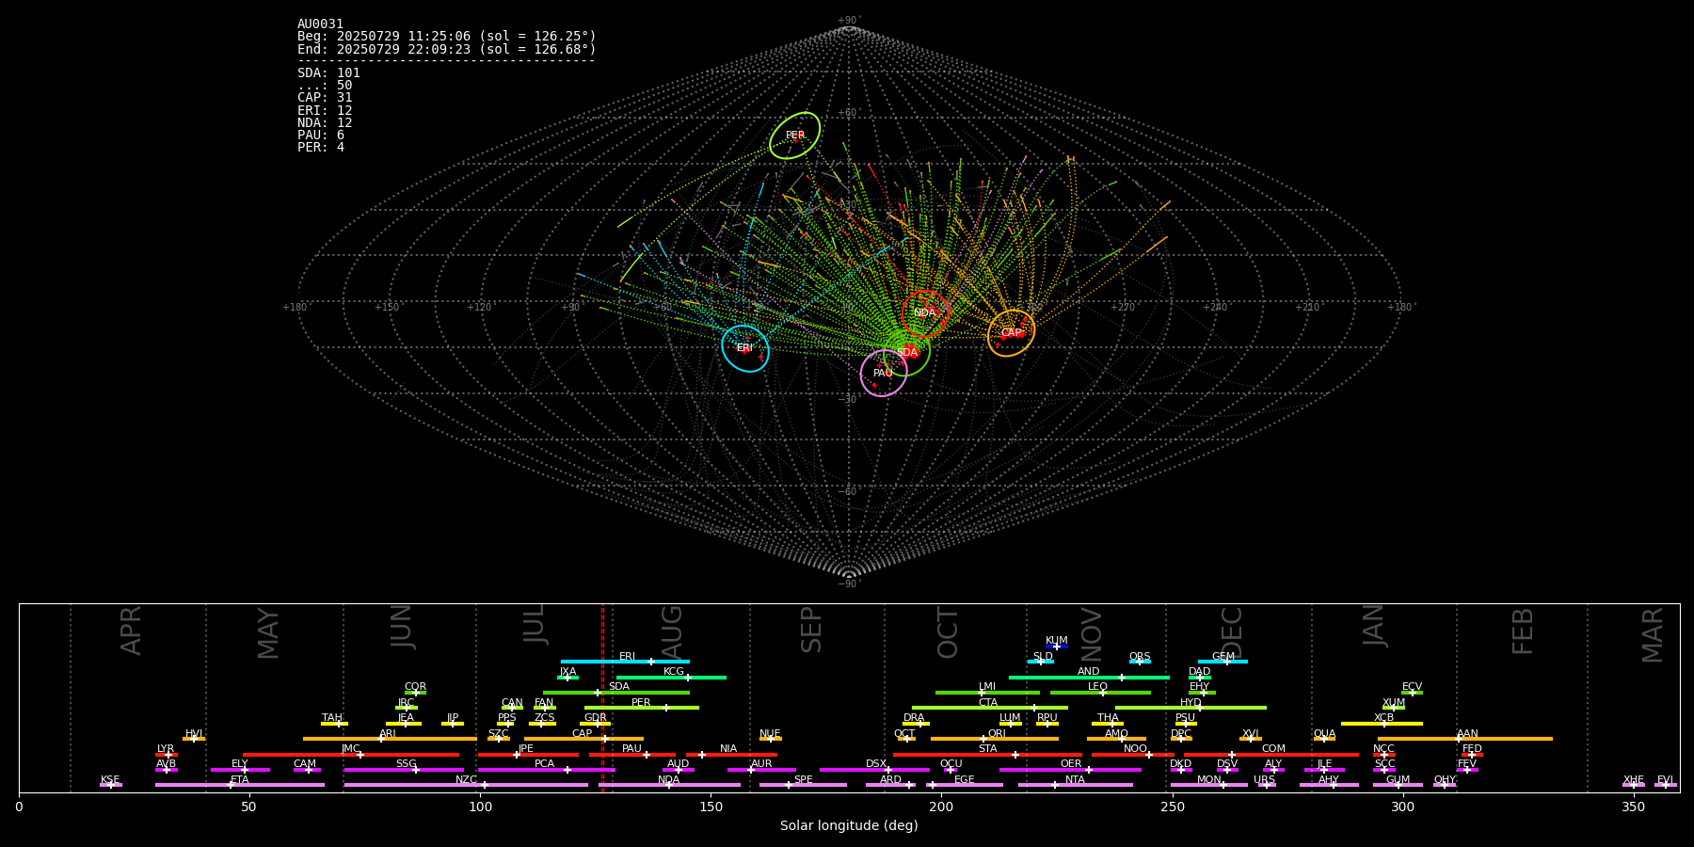Viewport: 1694px width, 847px height.
Task: Click the +210 longitude grid label
Action: [1306, 308]
